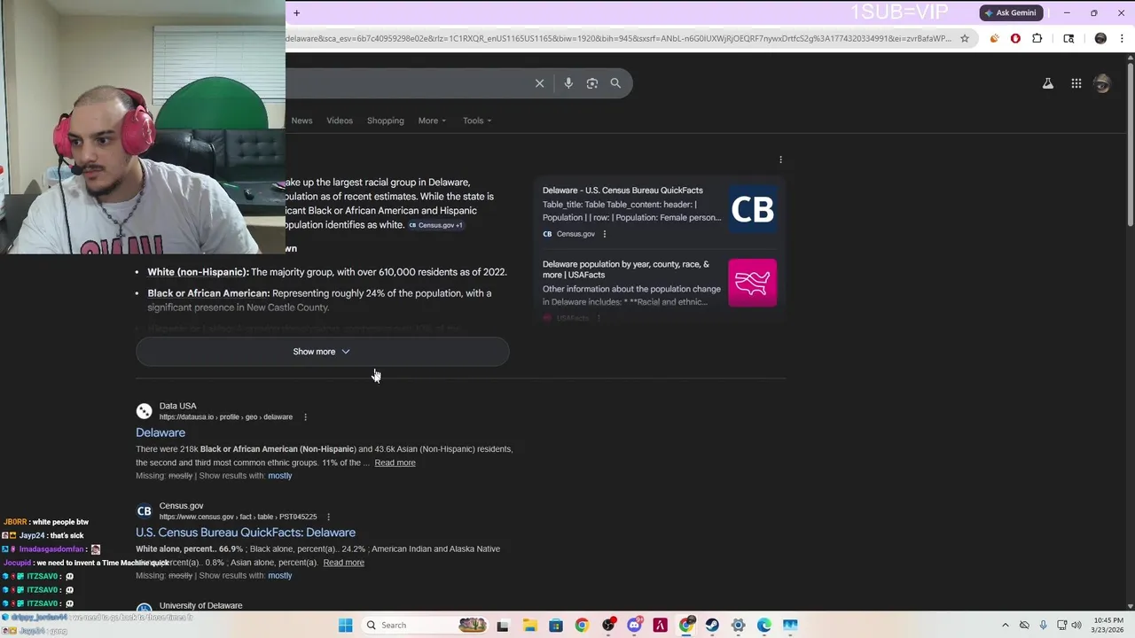
Task: Click the Ask Gemini button
Action: [1010, 12]
